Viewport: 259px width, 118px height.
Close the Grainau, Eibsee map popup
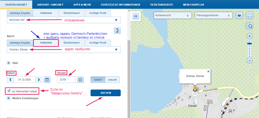pos(208,71)
